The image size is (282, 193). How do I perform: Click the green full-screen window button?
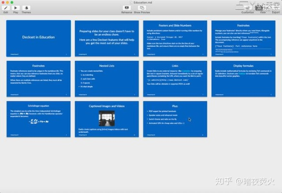pos(12,2)
